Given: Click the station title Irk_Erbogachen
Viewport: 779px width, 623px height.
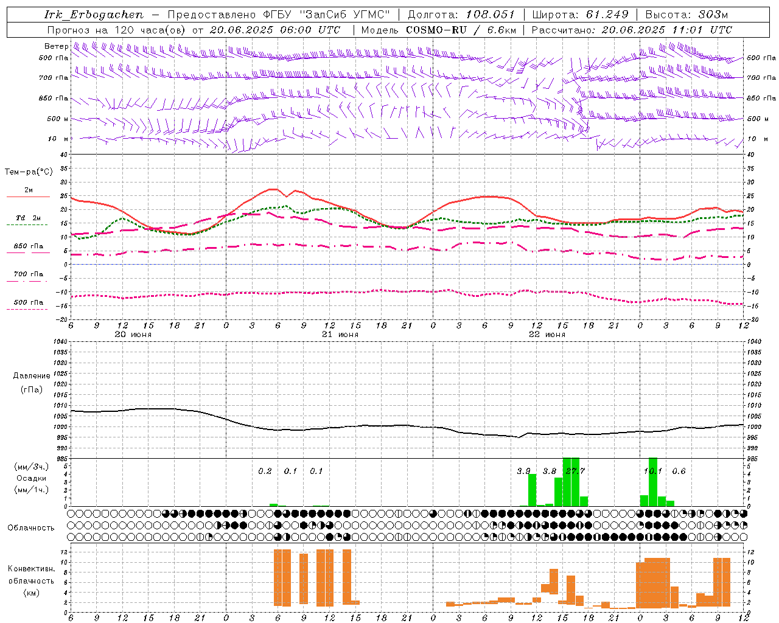Looking at the screenshot, I should point(94,15).
